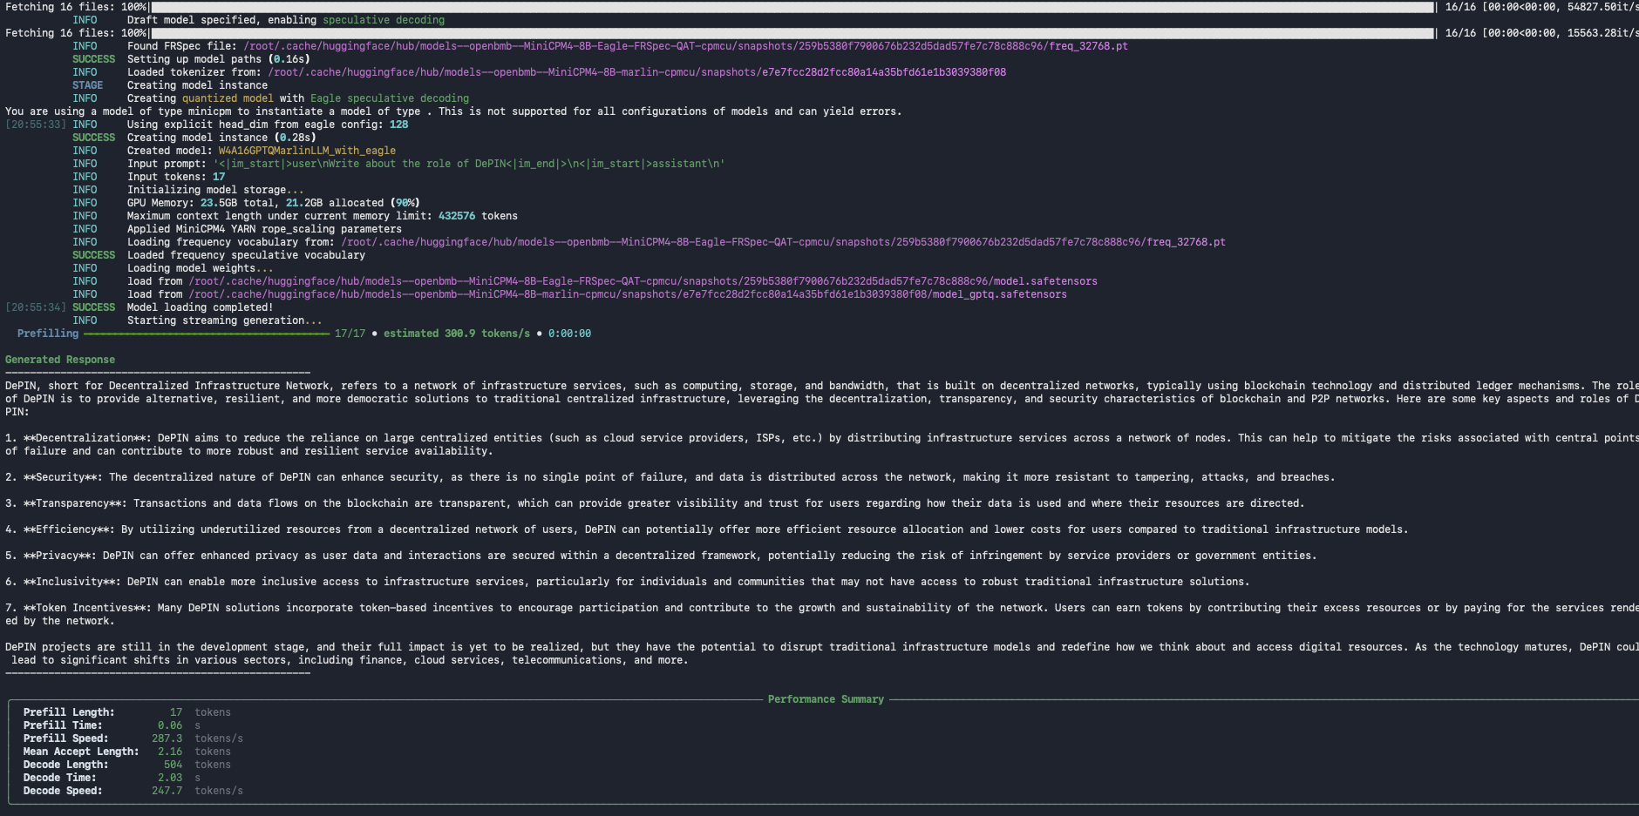Open the model_gptq.safetensors file path
This screenshot has width=1639, height=816.
[x=627, y=294]
